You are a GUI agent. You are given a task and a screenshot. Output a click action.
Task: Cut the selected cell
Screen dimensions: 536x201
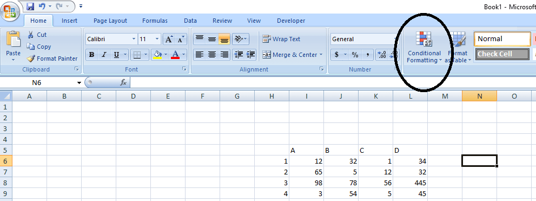(x=37, y=35)
